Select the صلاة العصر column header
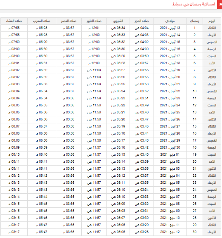Viewport: 222px width, 238px height. (68, 21)
